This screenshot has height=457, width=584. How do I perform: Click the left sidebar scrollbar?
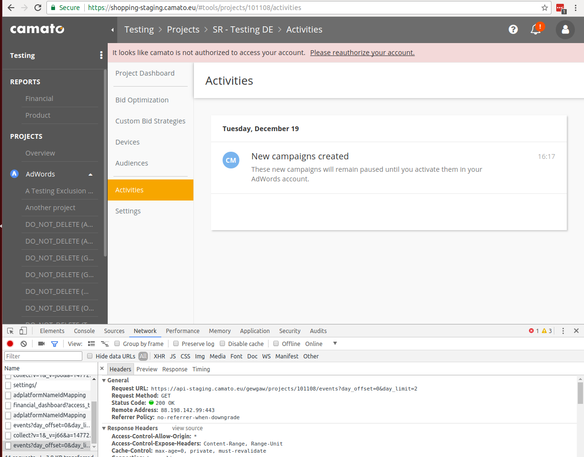coord(105,163)
